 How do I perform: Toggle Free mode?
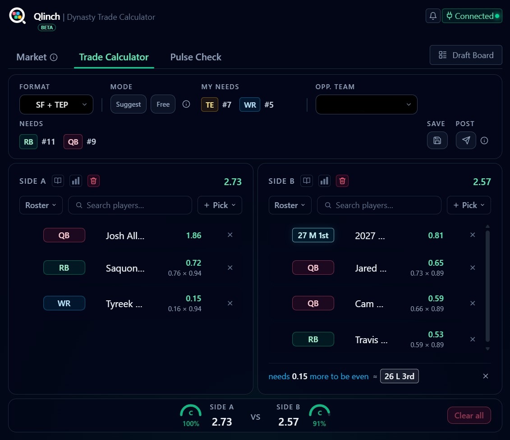pos(163,104)
